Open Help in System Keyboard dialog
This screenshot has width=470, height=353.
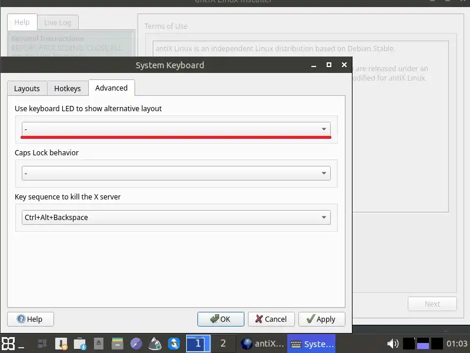[30, 319]
